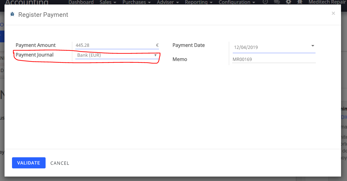Click the settings gear icon in top bar

click(x=288, y=2)
